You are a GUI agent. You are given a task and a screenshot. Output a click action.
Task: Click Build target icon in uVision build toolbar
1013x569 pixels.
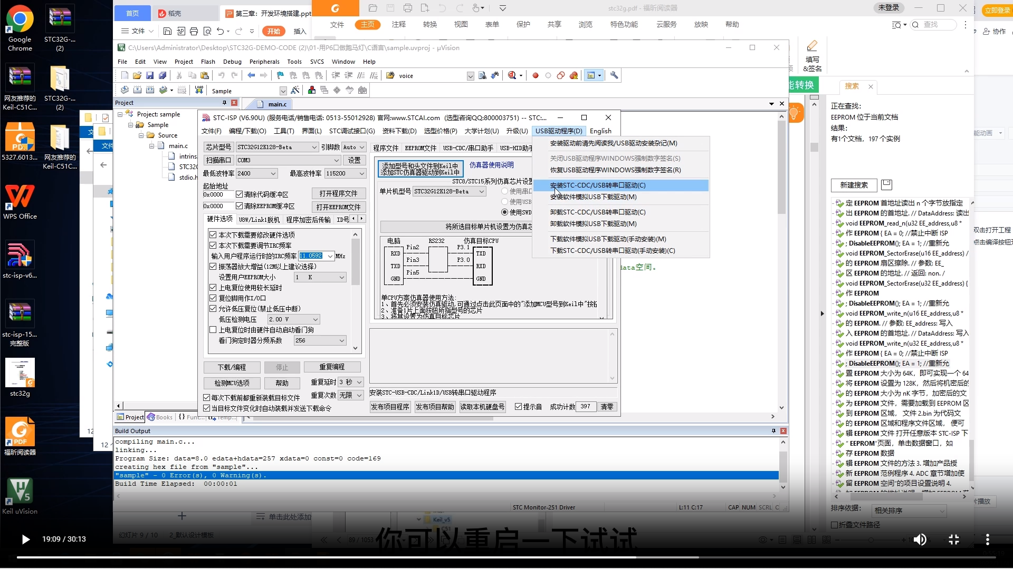[x=137, y=90]
